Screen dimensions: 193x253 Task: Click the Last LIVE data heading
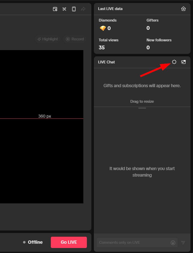pos(110,9)
